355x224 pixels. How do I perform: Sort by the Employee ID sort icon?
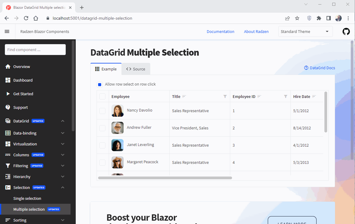click(x=259, y=96)
